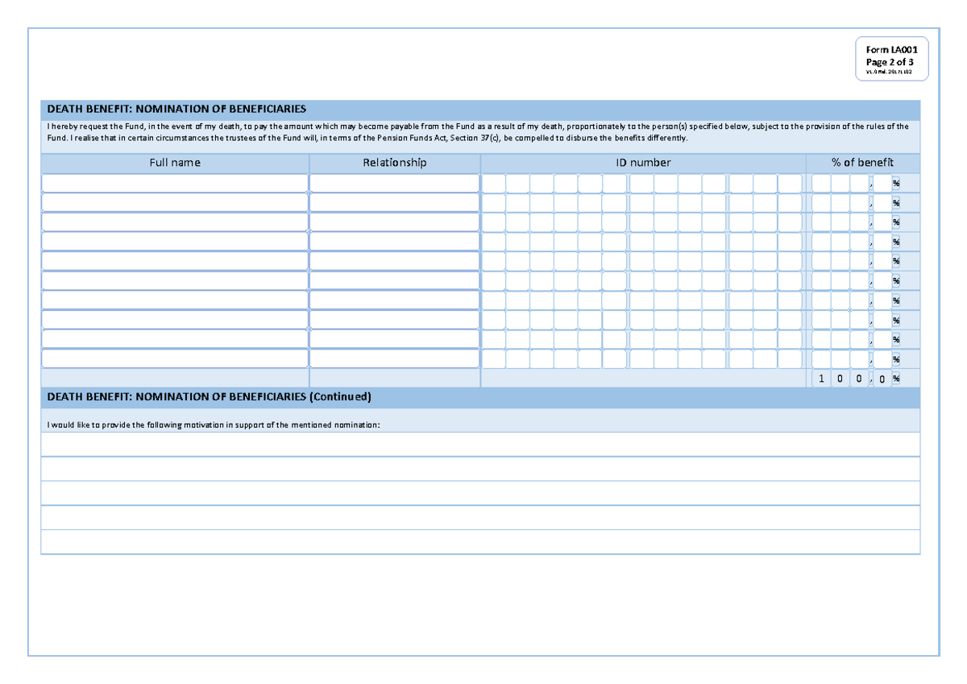Image resolution: width=967 pixels, height=684 pixels.
Task: Click the first percentage box of the first beneficiary row
Action: 821,184
